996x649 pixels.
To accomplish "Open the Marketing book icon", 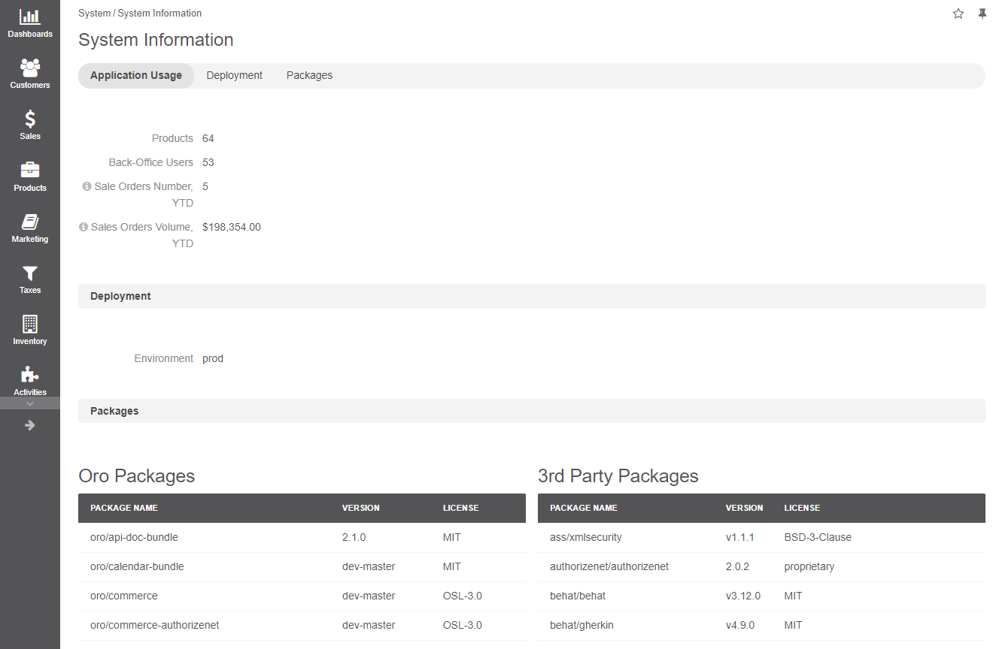I will [x=30, y=222].
